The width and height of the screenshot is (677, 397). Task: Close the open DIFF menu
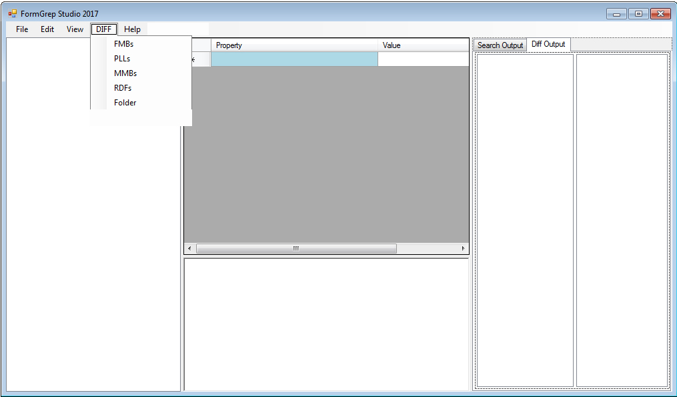[104, 29]
